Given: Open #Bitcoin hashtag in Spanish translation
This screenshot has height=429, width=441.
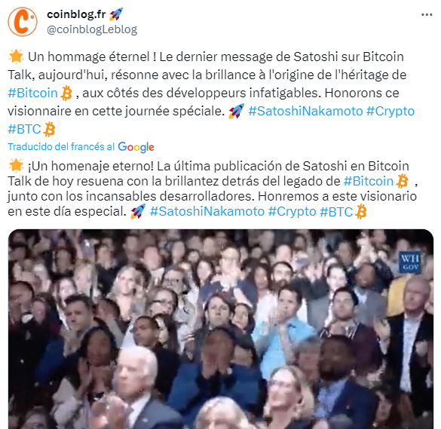Looking at the screenshot, I should tap(369, 181).
